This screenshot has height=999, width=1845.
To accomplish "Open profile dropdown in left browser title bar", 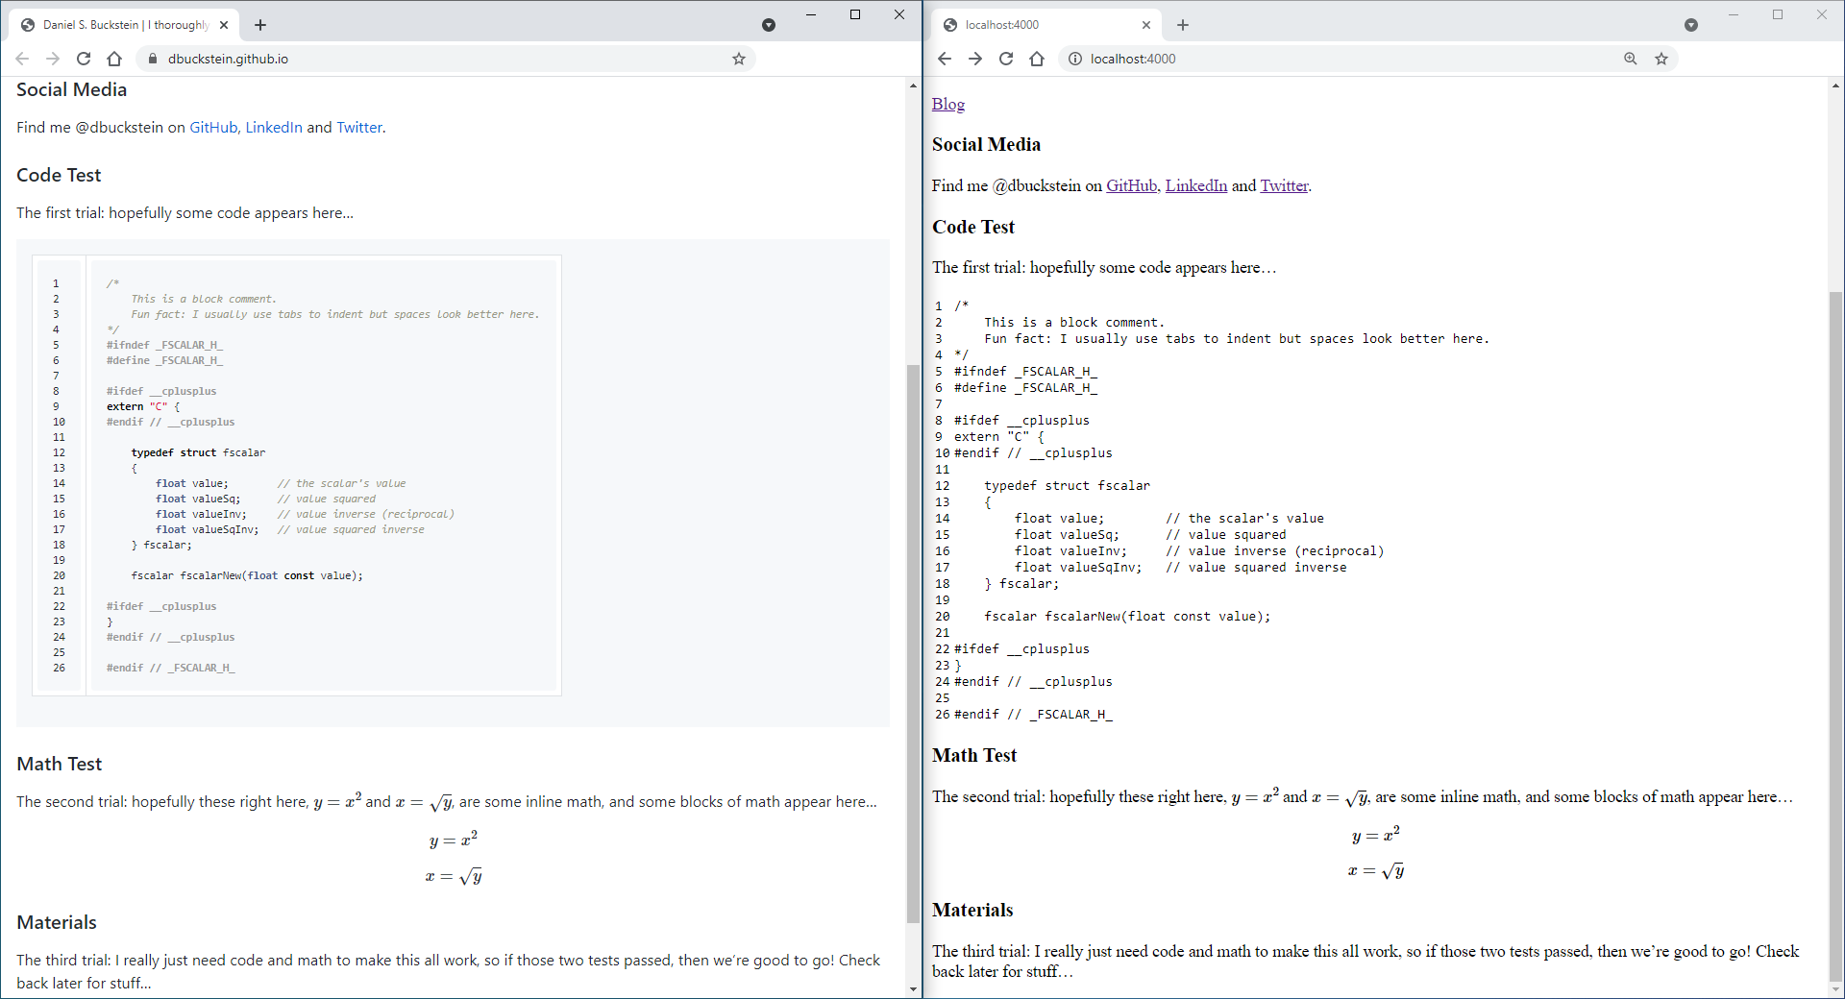I will 769,25.
